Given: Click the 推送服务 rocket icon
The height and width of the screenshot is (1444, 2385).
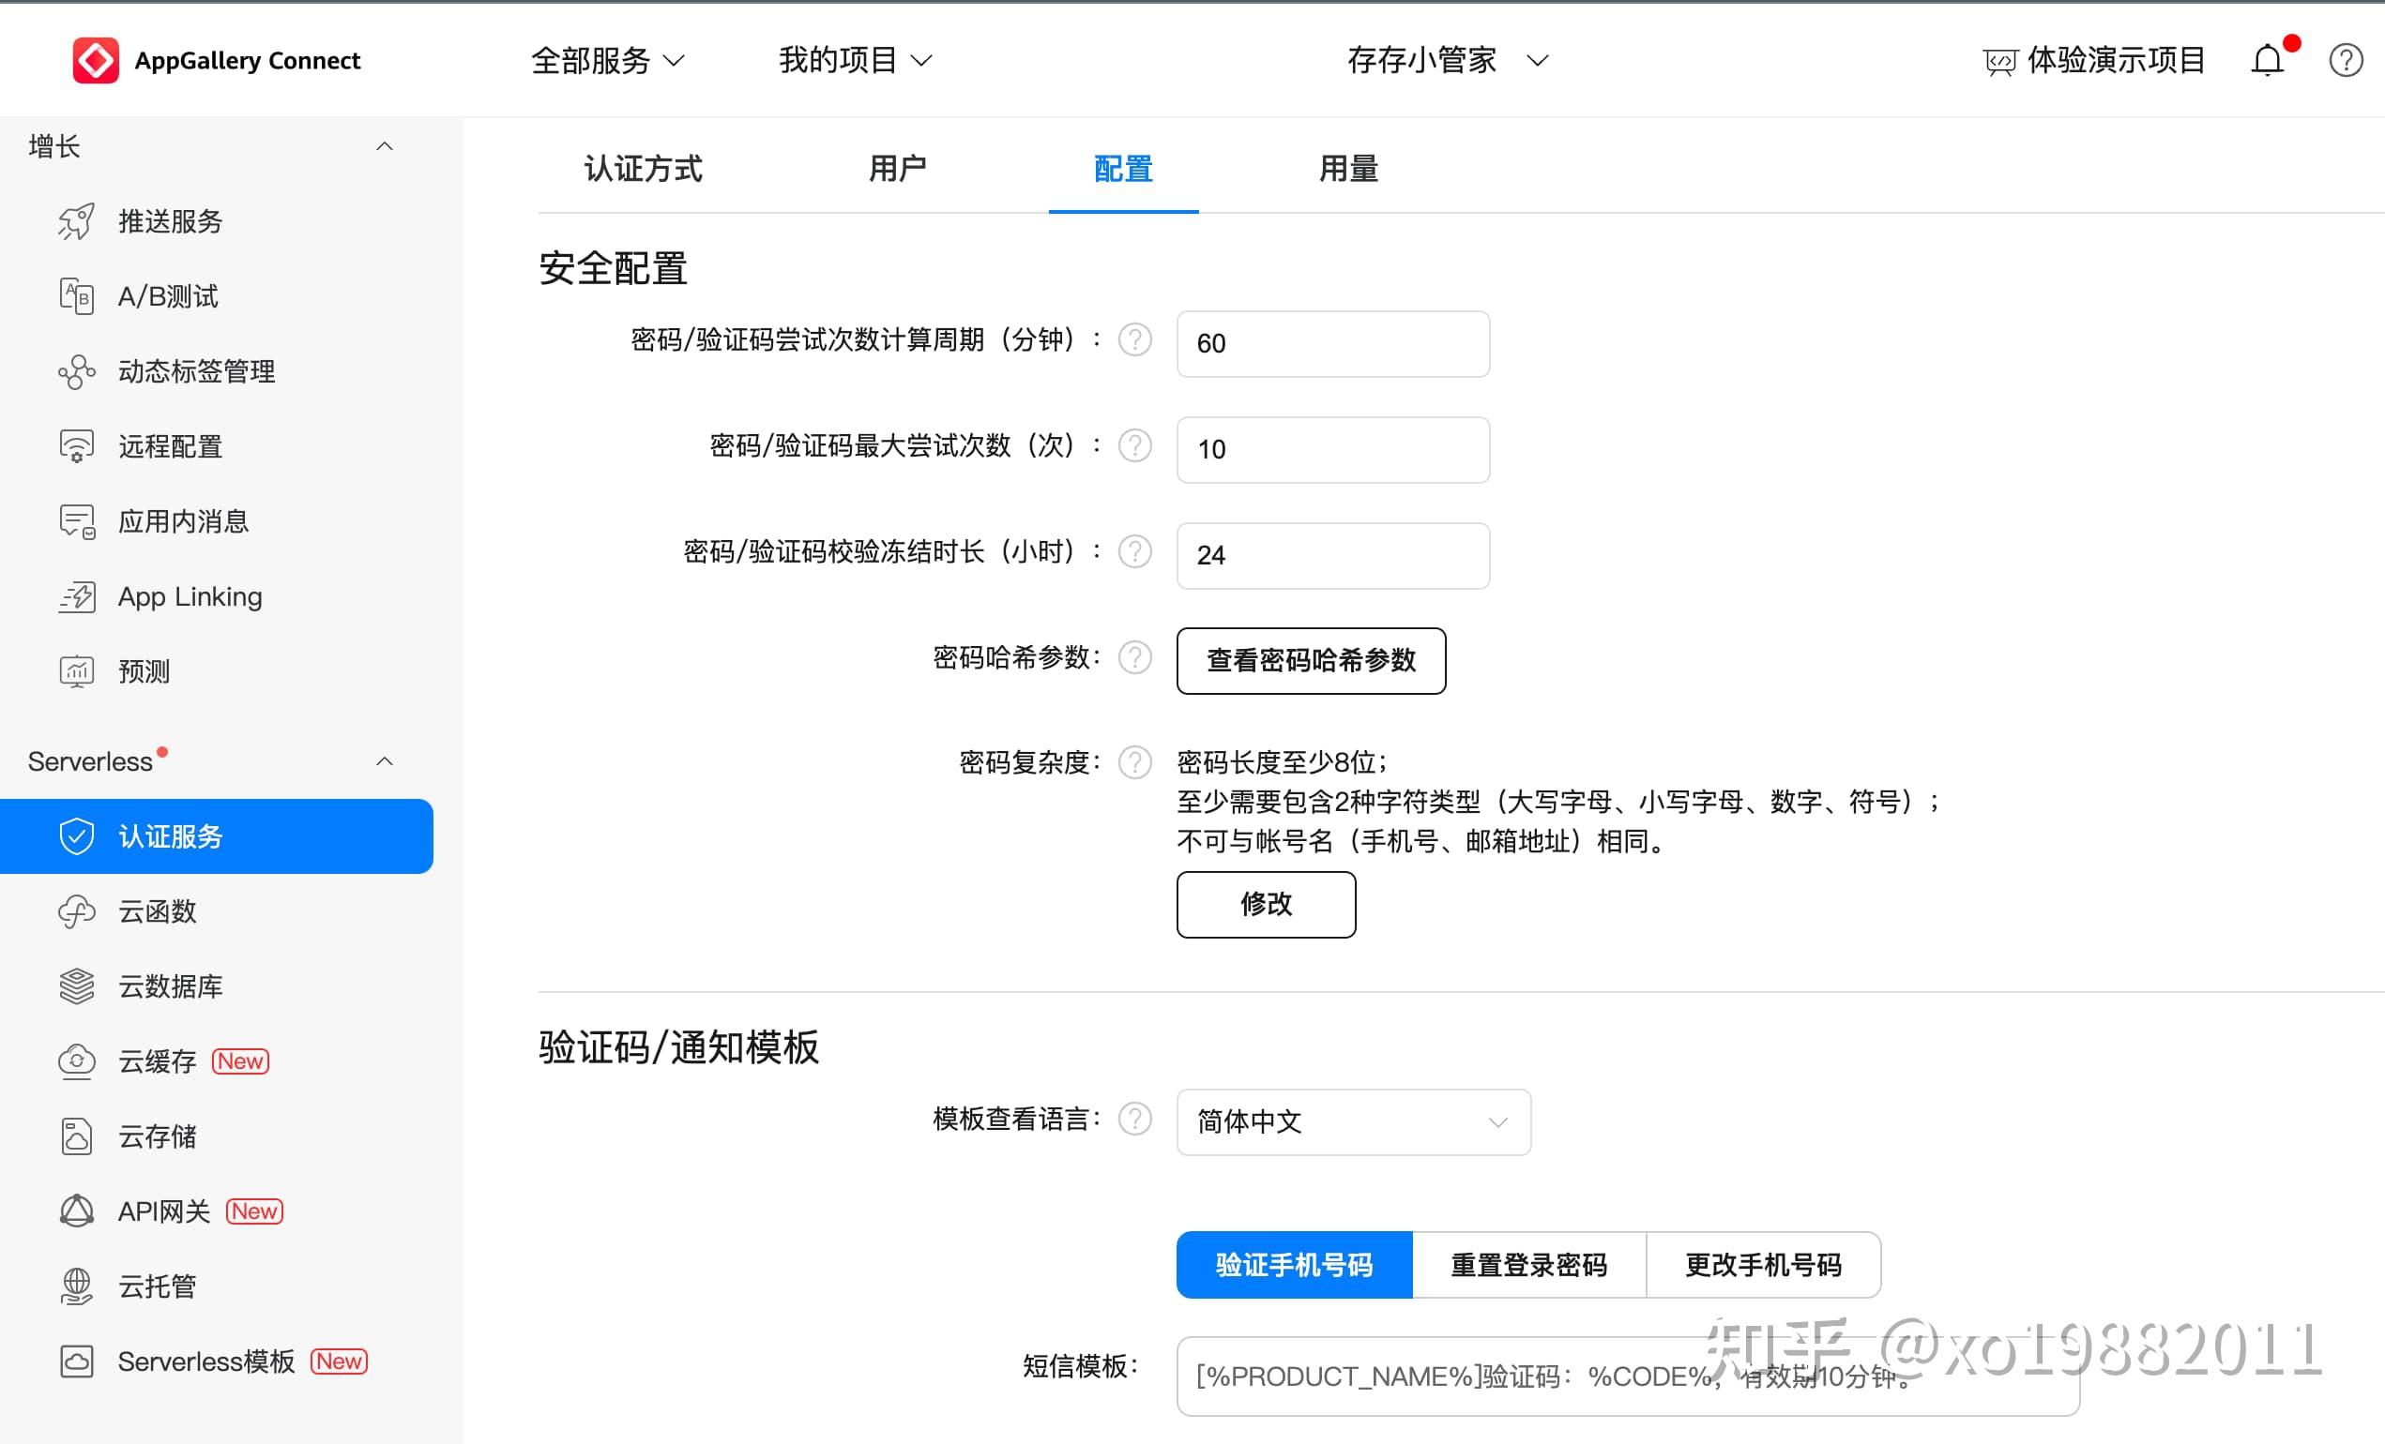Looking at the screenshot, I should (x=77, y=221).
